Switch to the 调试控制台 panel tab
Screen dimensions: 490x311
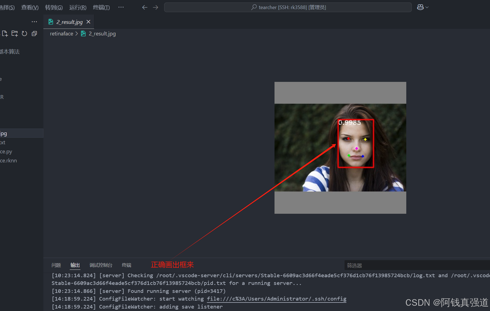click(x=101, y=265)
